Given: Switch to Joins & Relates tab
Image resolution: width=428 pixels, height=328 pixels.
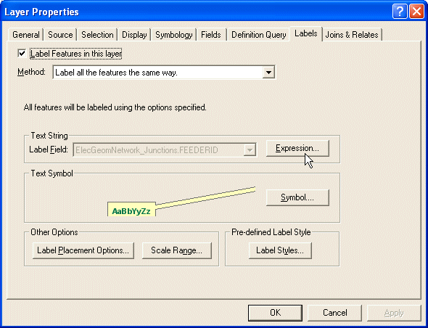Looking at the screenshot, I should point(352,35).
